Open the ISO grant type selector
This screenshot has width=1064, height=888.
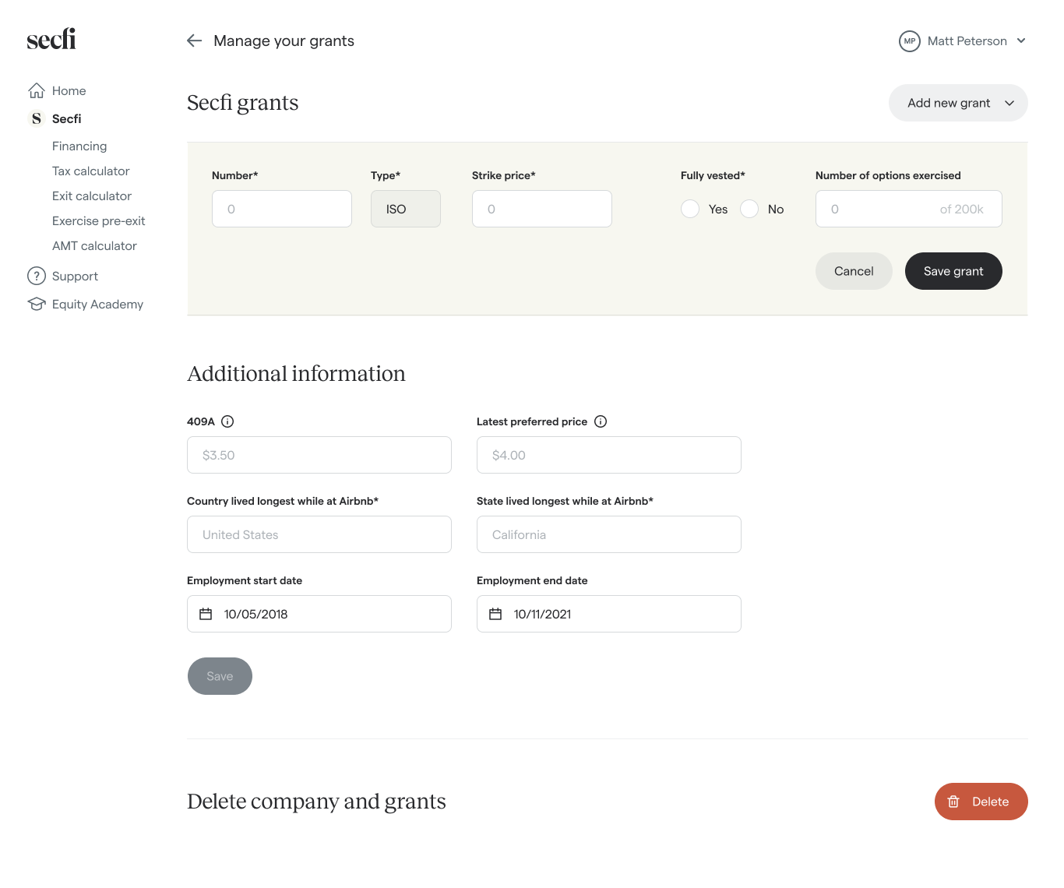coord(405,209)
